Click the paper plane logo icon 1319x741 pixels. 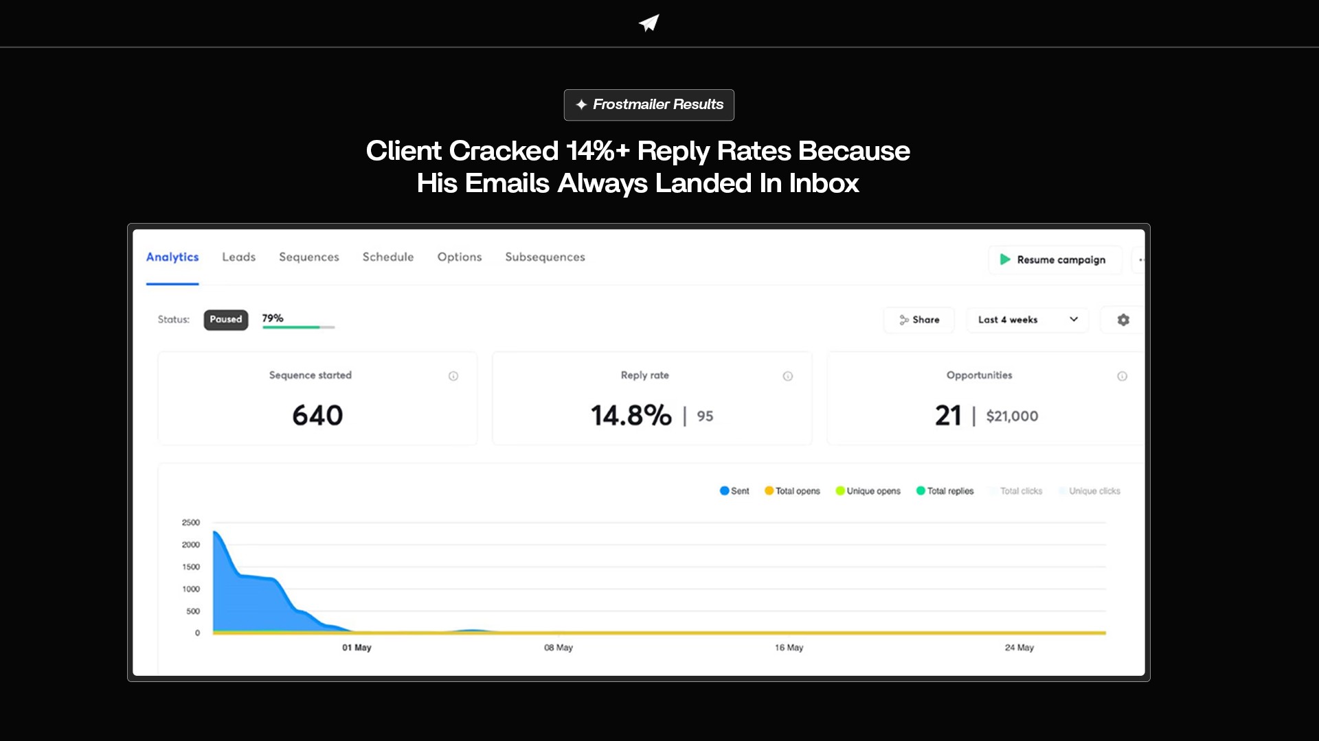pos(649,23)
